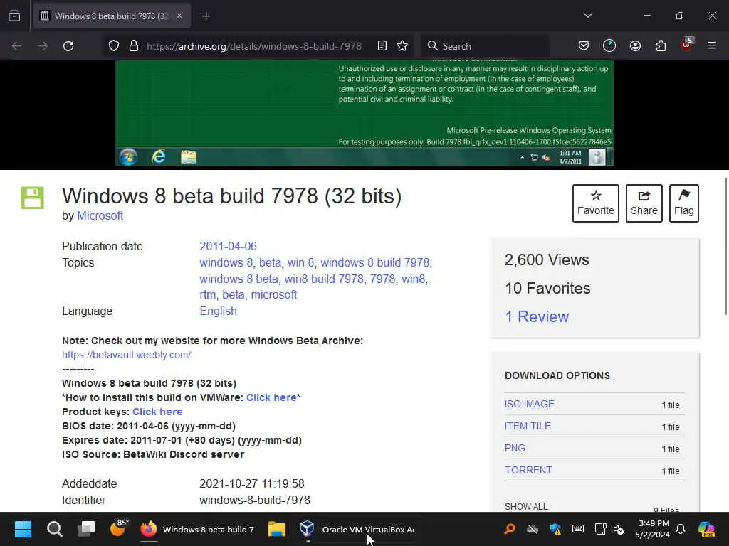The width and height of the screenshot is (729, 546).
Task: Click the circular timer extension icon
Action: [x=609, y=46]
